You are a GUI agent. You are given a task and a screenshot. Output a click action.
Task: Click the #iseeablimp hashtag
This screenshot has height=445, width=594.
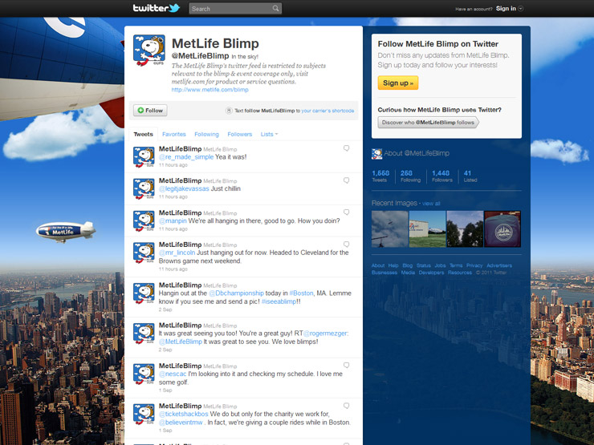[279, 301]
